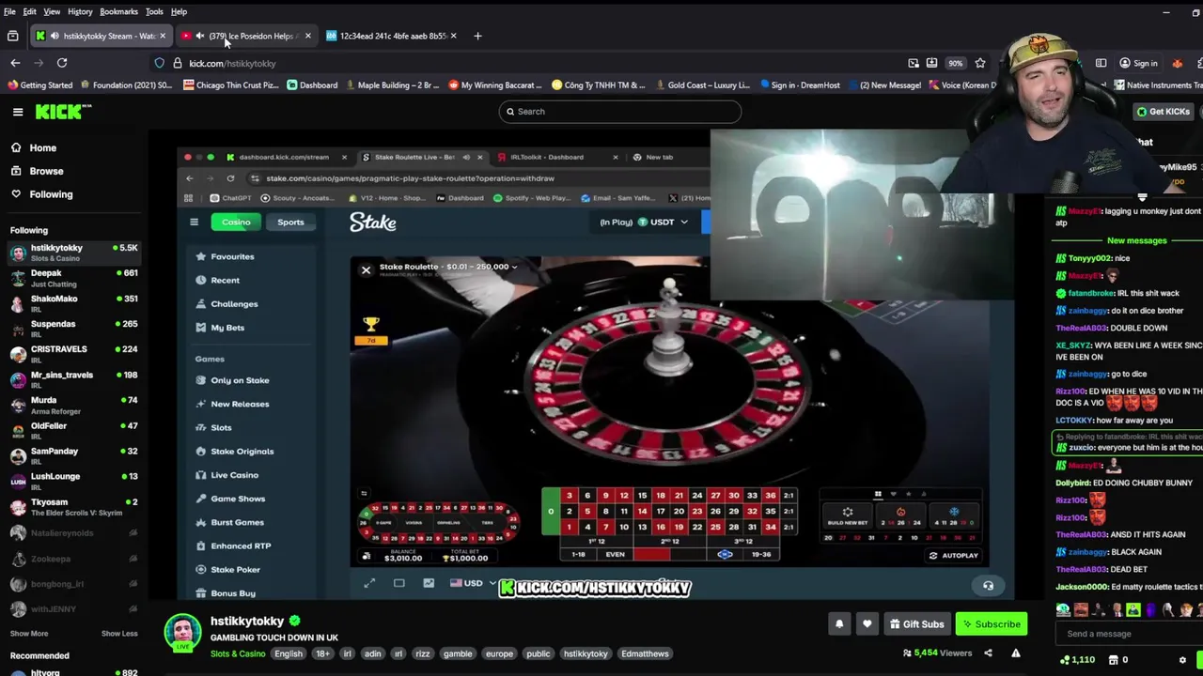This screenshot has height=676, width=1203.
Task: Select the red bet cell on roulette board
Action: [652, 555]
